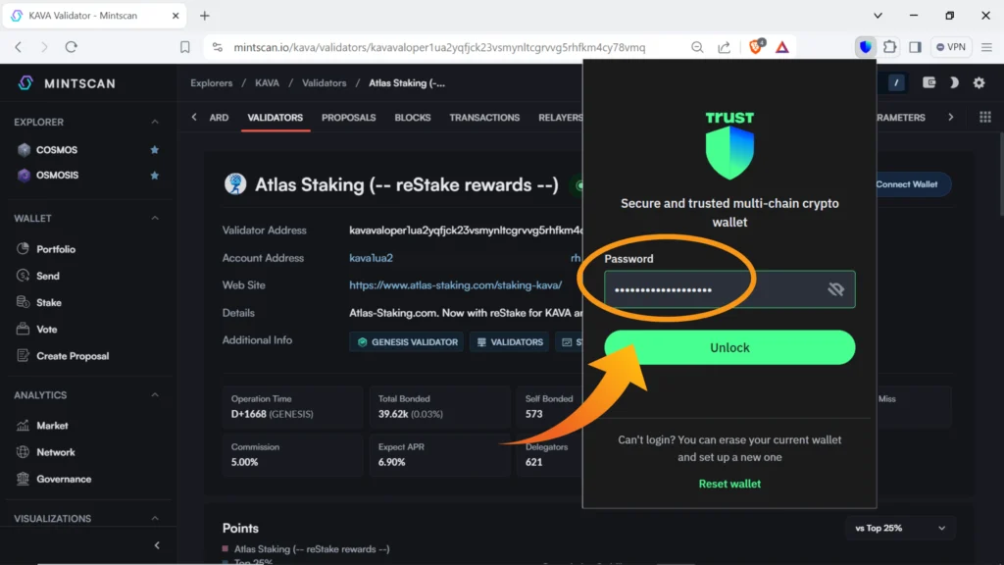
Task: Click the Reset wallet link
Action: click(x=729, y=484)
